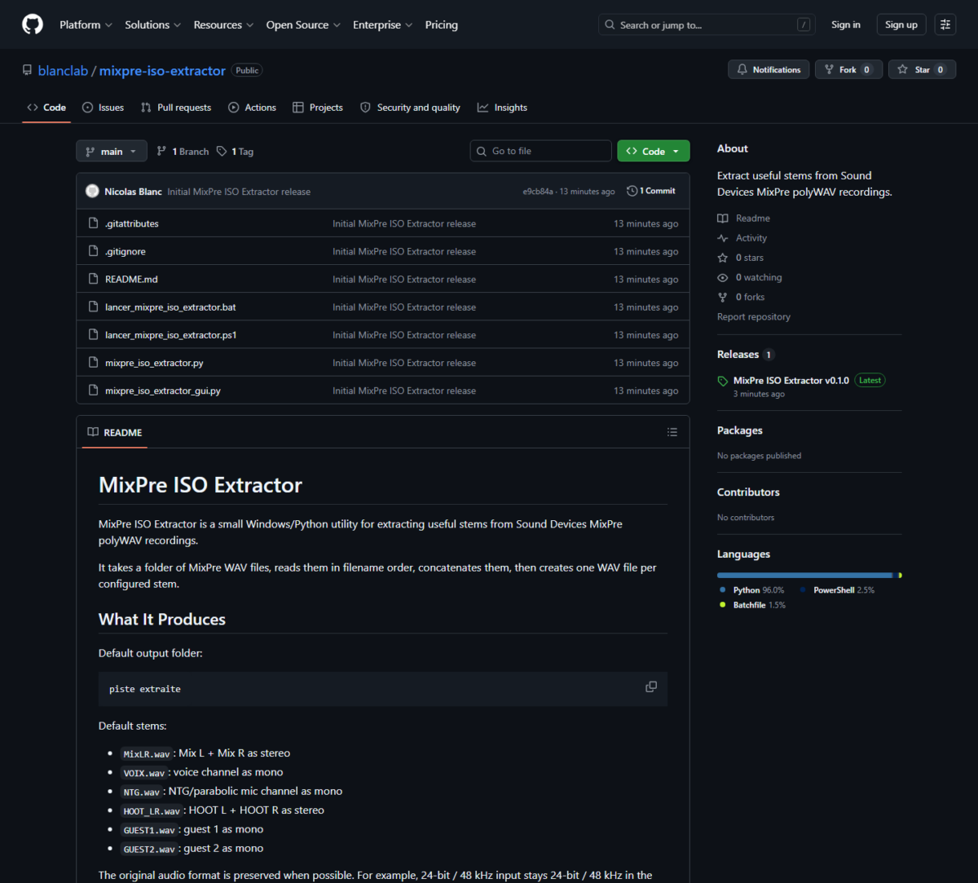The height and width of the screenshot is (883, 978).
Task: Open the commit message for .gitattributes
Action: (404, 223)
